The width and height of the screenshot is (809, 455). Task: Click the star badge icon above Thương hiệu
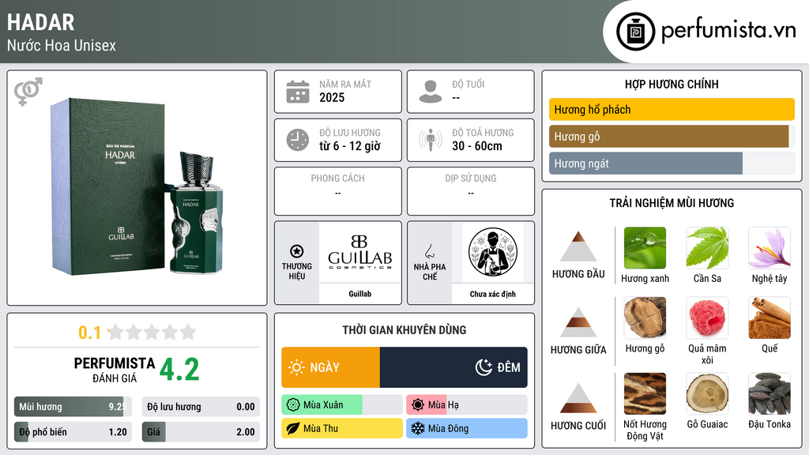point(297,251)
